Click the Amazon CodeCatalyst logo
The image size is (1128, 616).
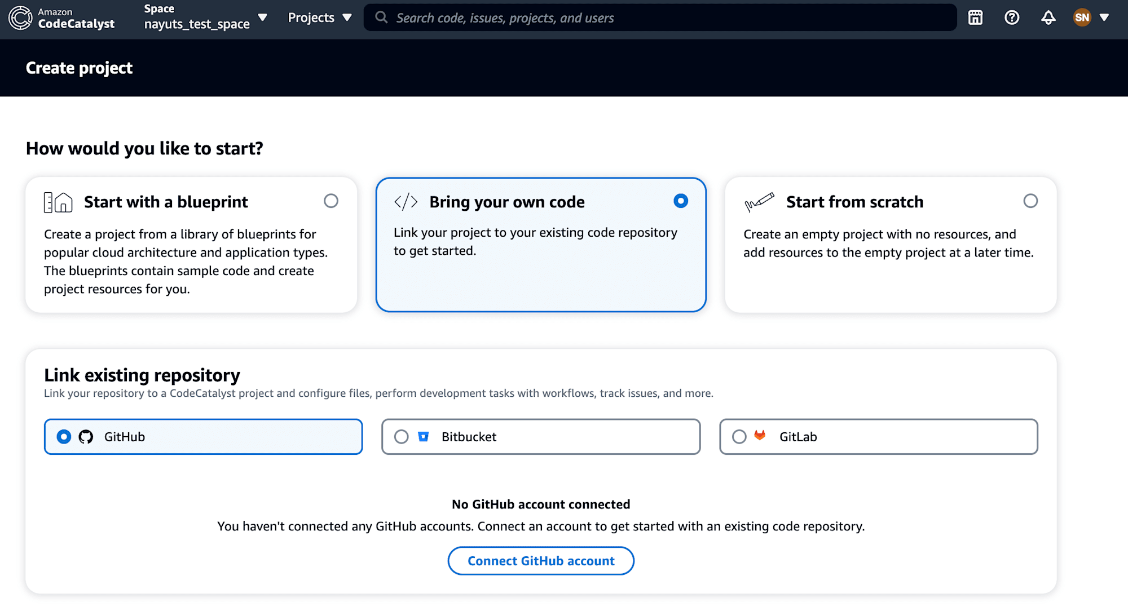point(61,18)
